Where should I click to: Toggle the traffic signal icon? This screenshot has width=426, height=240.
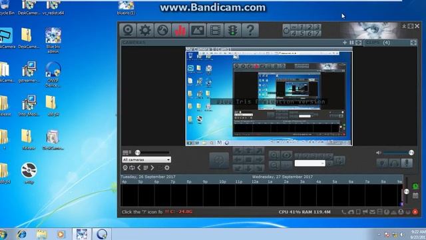232,29
